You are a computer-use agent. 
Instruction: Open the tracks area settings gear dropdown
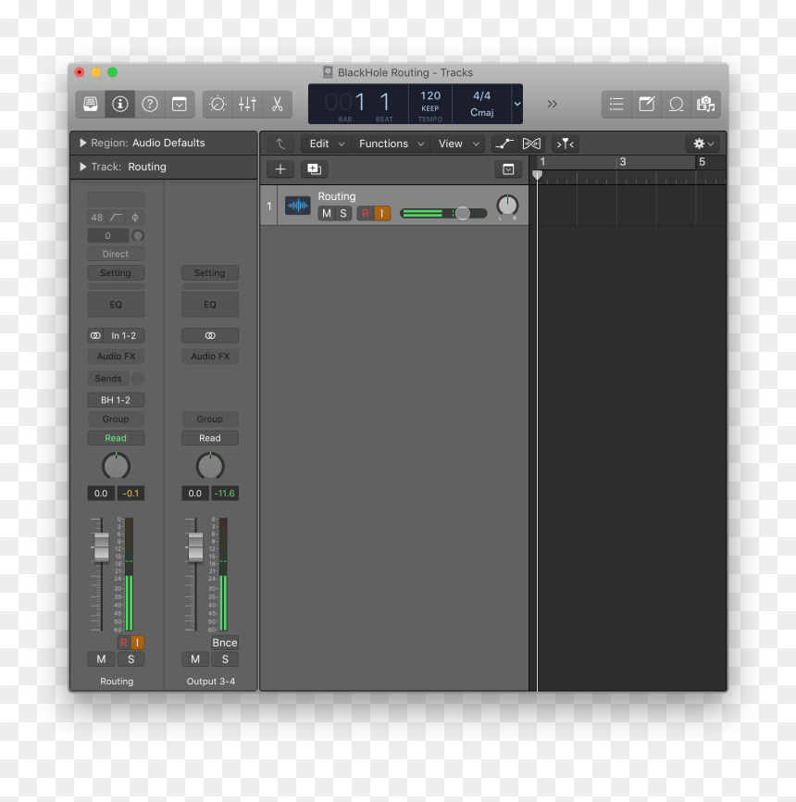tap(703, 144)
